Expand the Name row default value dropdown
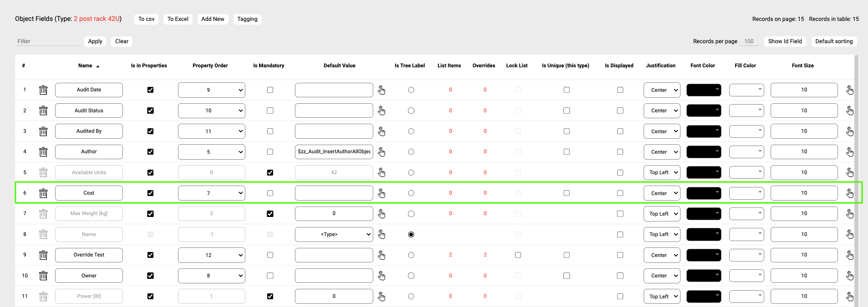The height and width of the screenshot is (307, 868). point(334,234)
